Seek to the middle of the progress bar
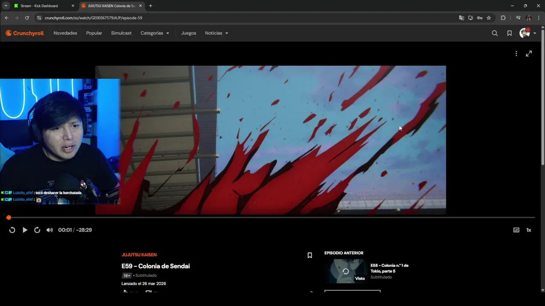 tap(272, 218)
